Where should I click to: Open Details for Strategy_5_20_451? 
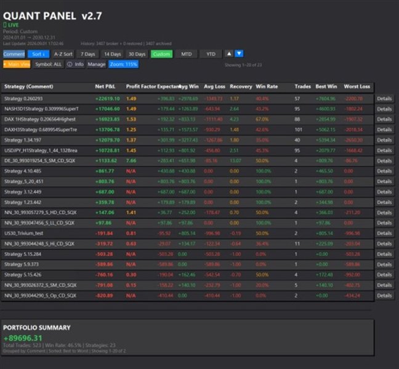[384, 181]
